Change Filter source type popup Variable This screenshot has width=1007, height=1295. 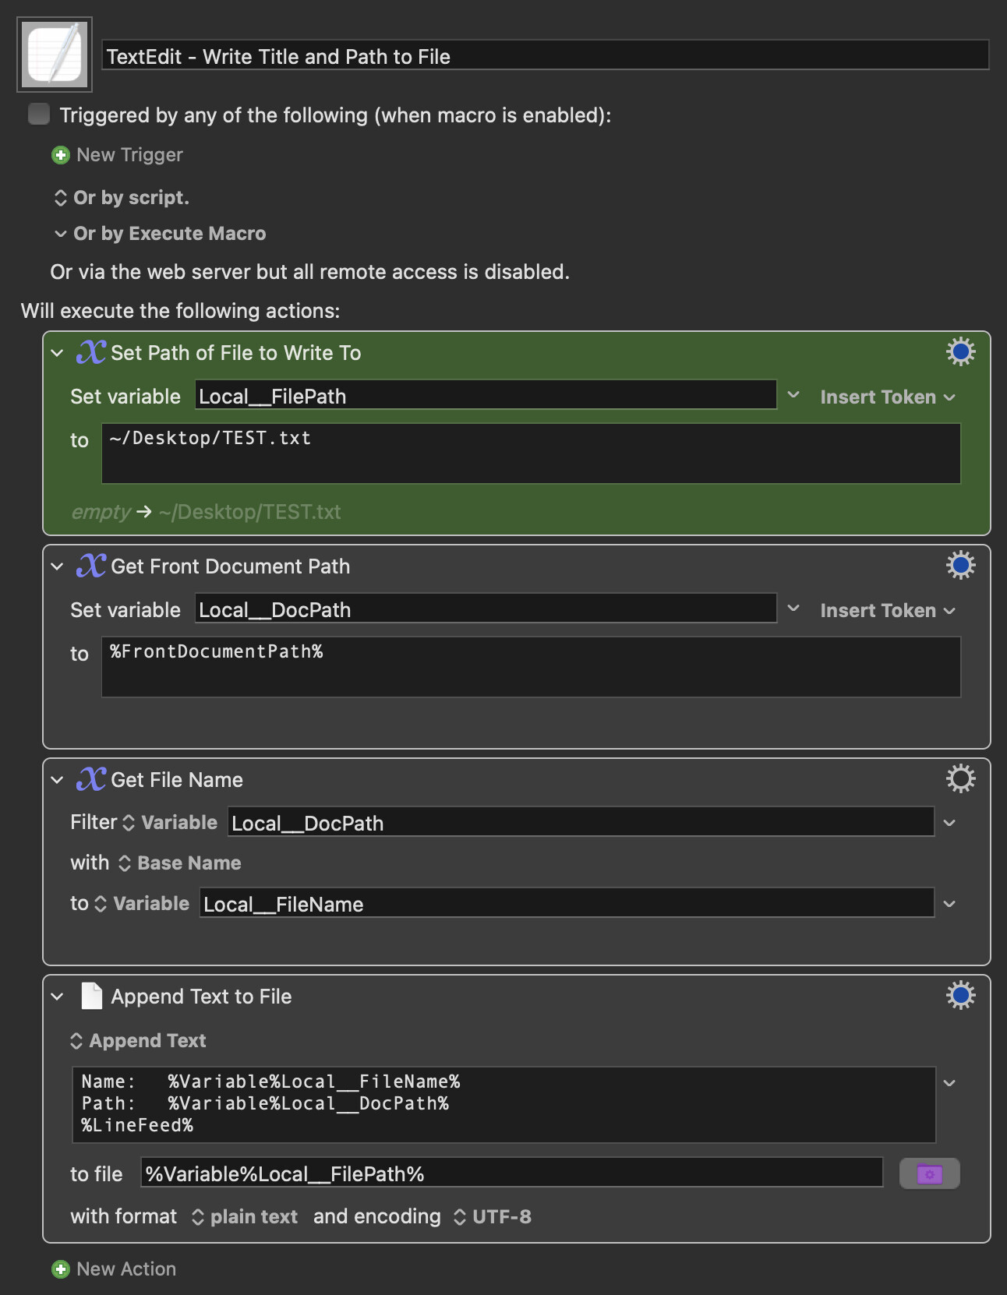(170, 823)
